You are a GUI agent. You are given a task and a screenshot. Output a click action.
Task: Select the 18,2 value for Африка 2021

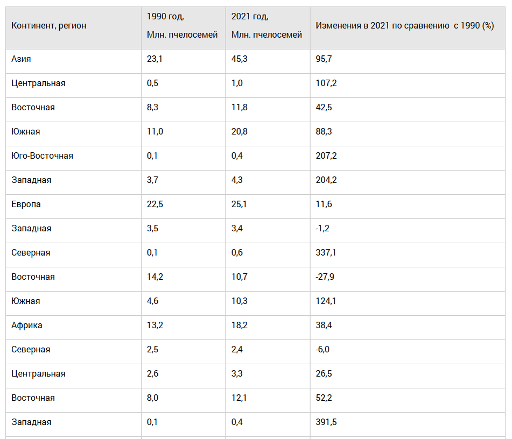240,325
